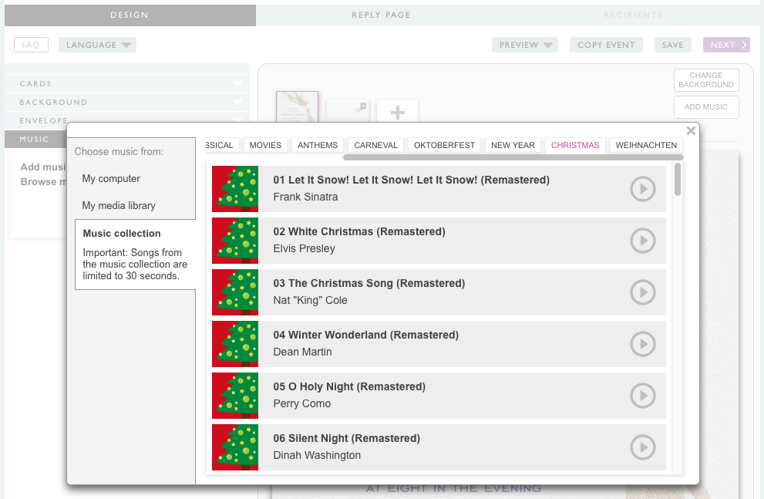
Task: Play White Christmas by Elvis Presley
Action: pos(642,241)
